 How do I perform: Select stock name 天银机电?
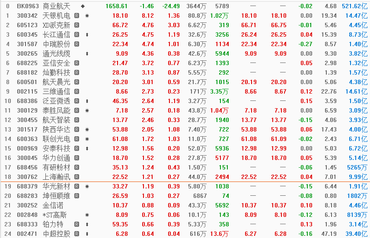56,16
